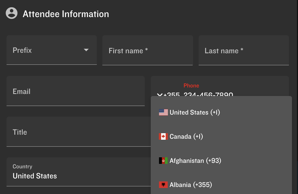Select Afghanistan (+93) option
Viewport: 298px width, 194px height.
click(x=195, y=161)
